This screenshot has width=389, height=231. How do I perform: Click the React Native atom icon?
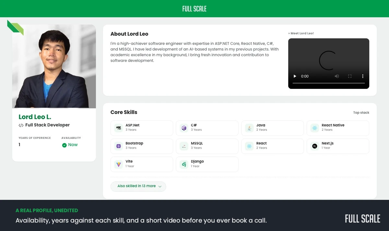[314, 128]
